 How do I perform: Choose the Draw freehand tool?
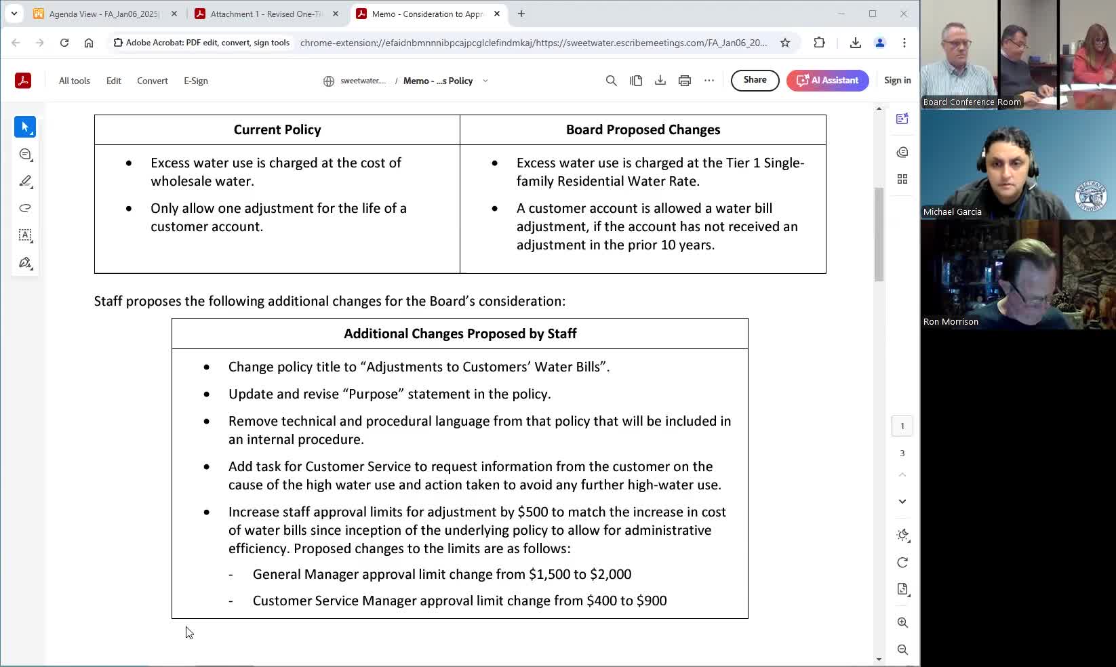point(25,208)
